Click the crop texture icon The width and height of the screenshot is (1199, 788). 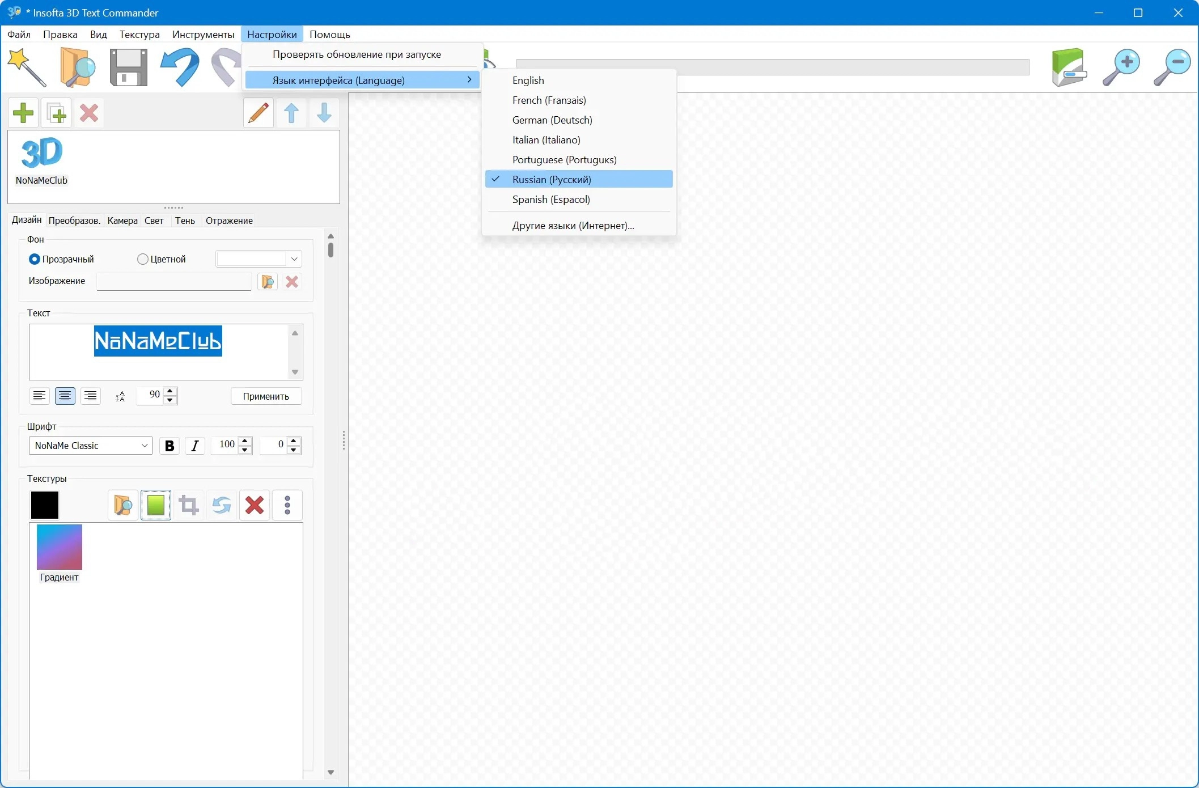coord(189,505)
